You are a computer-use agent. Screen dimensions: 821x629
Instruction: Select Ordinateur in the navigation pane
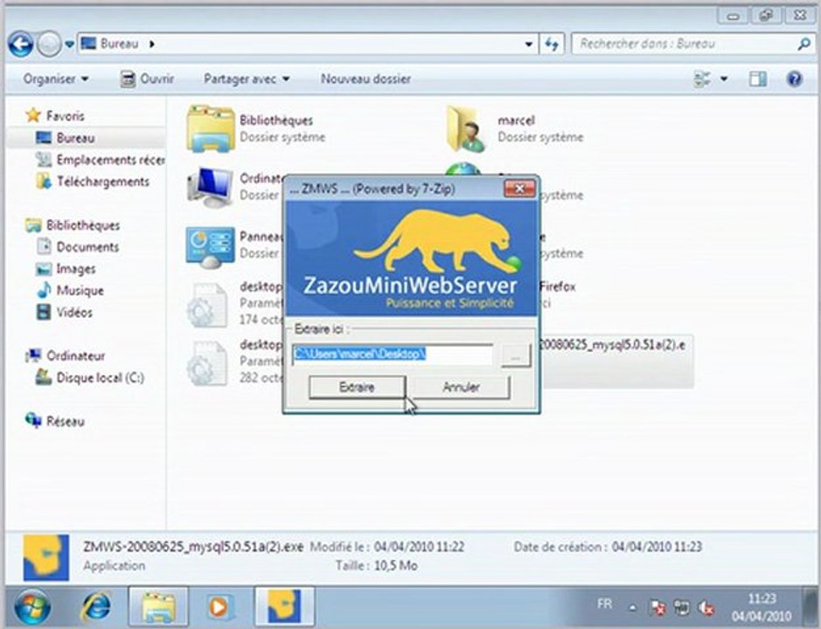click(66, 356)
